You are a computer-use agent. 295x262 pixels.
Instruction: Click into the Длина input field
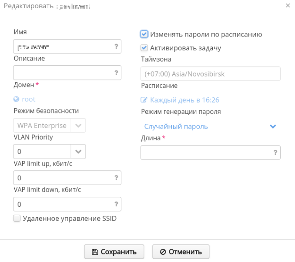point(205,153)
